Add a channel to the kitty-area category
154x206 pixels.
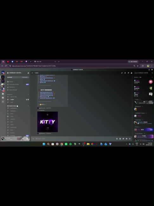[x=28, y=95]
